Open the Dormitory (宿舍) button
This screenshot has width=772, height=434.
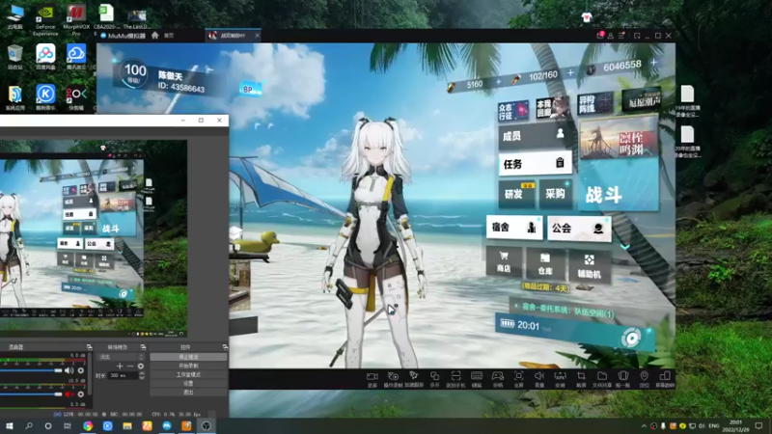[514, 228]
